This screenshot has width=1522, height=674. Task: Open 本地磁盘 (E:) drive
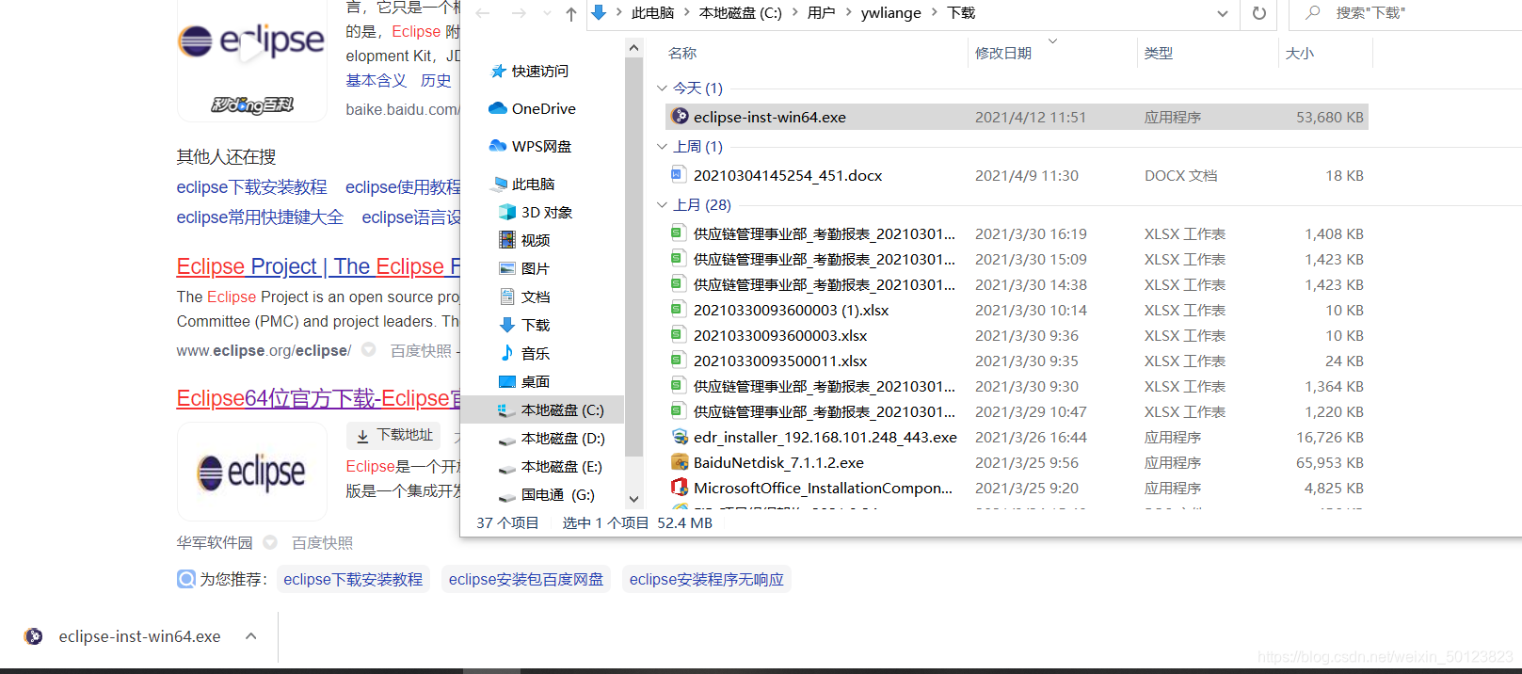(562, 467)
